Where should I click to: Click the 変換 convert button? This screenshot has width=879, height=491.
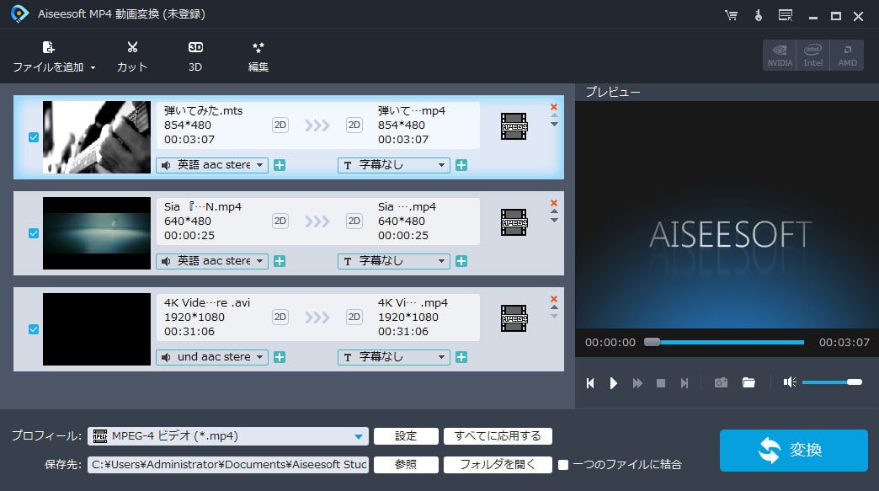(x=794, y=450)
